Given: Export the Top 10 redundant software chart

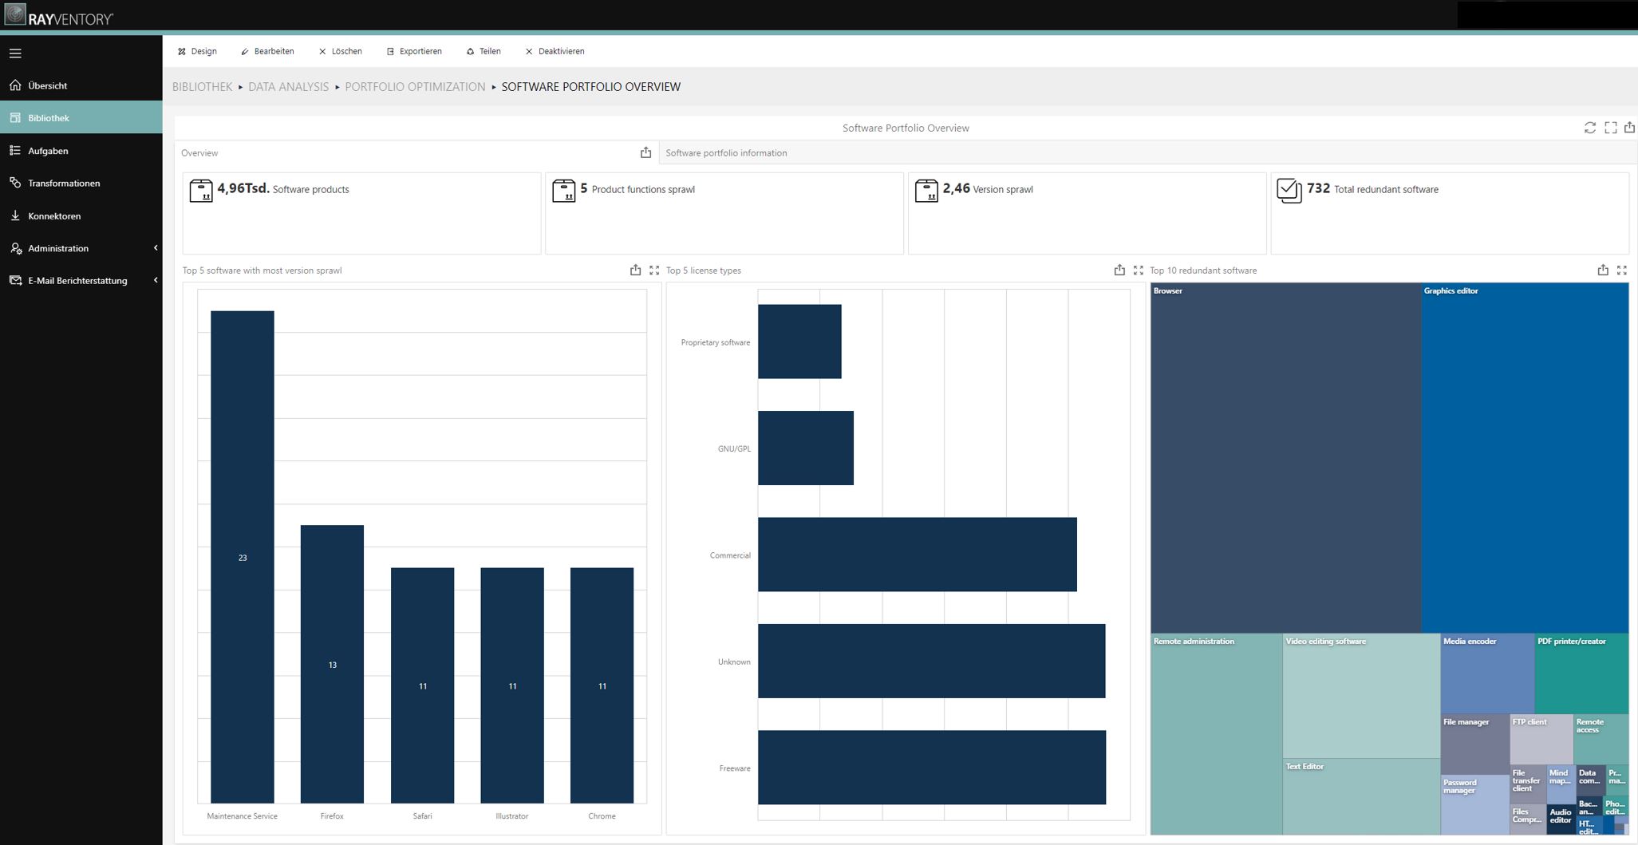Looking at the screenshot, I should [x=1602, y=270].
